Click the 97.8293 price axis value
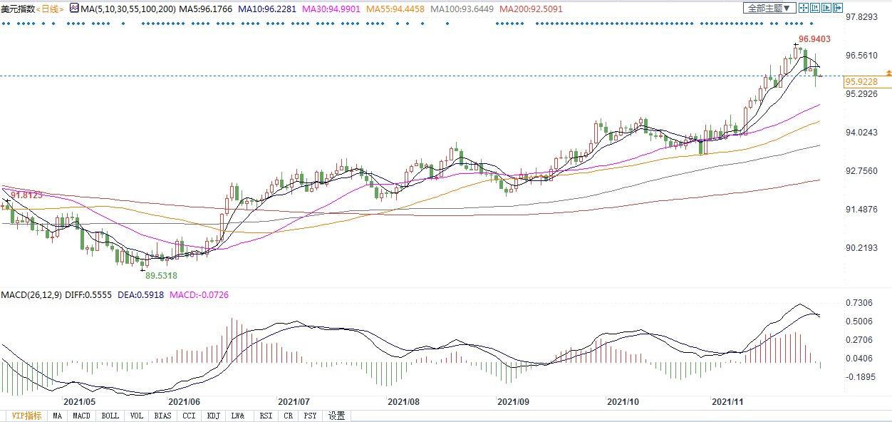Viewport: 892px width, 422px height. pos(861,16)
